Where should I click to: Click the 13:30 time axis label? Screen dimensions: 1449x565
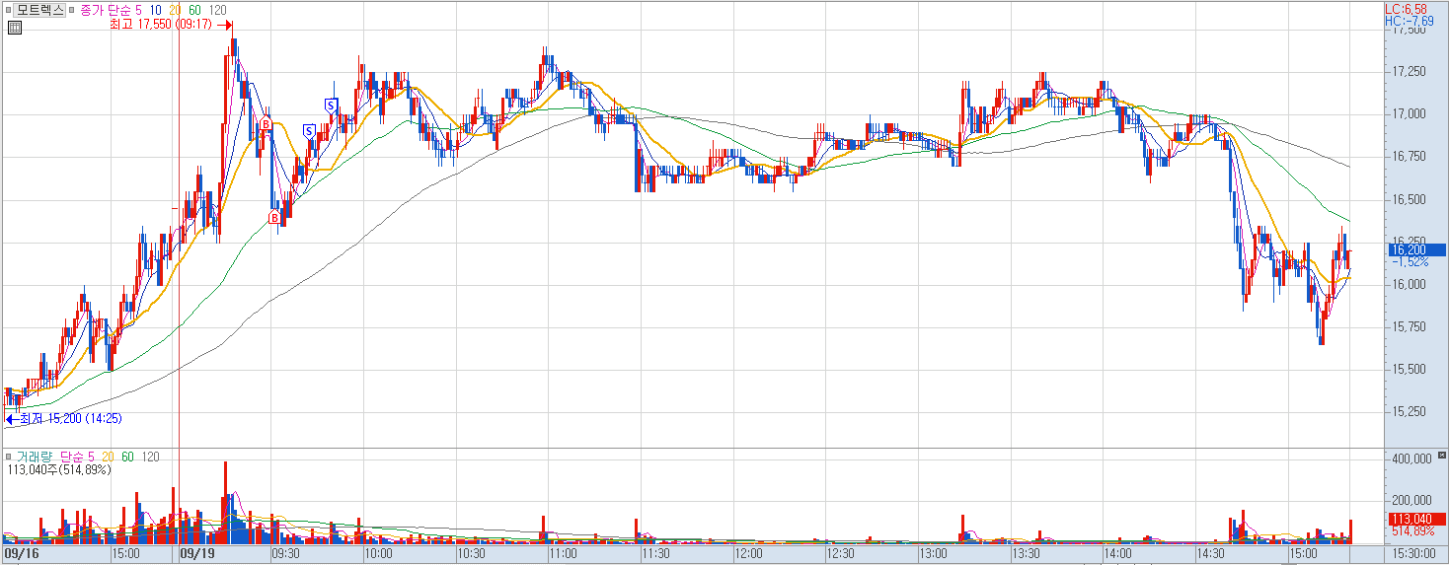tap(1026, 554)
